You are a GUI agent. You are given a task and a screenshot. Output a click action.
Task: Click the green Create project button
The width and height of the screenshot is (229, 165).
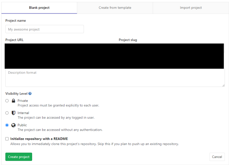[x=19, y=157]
